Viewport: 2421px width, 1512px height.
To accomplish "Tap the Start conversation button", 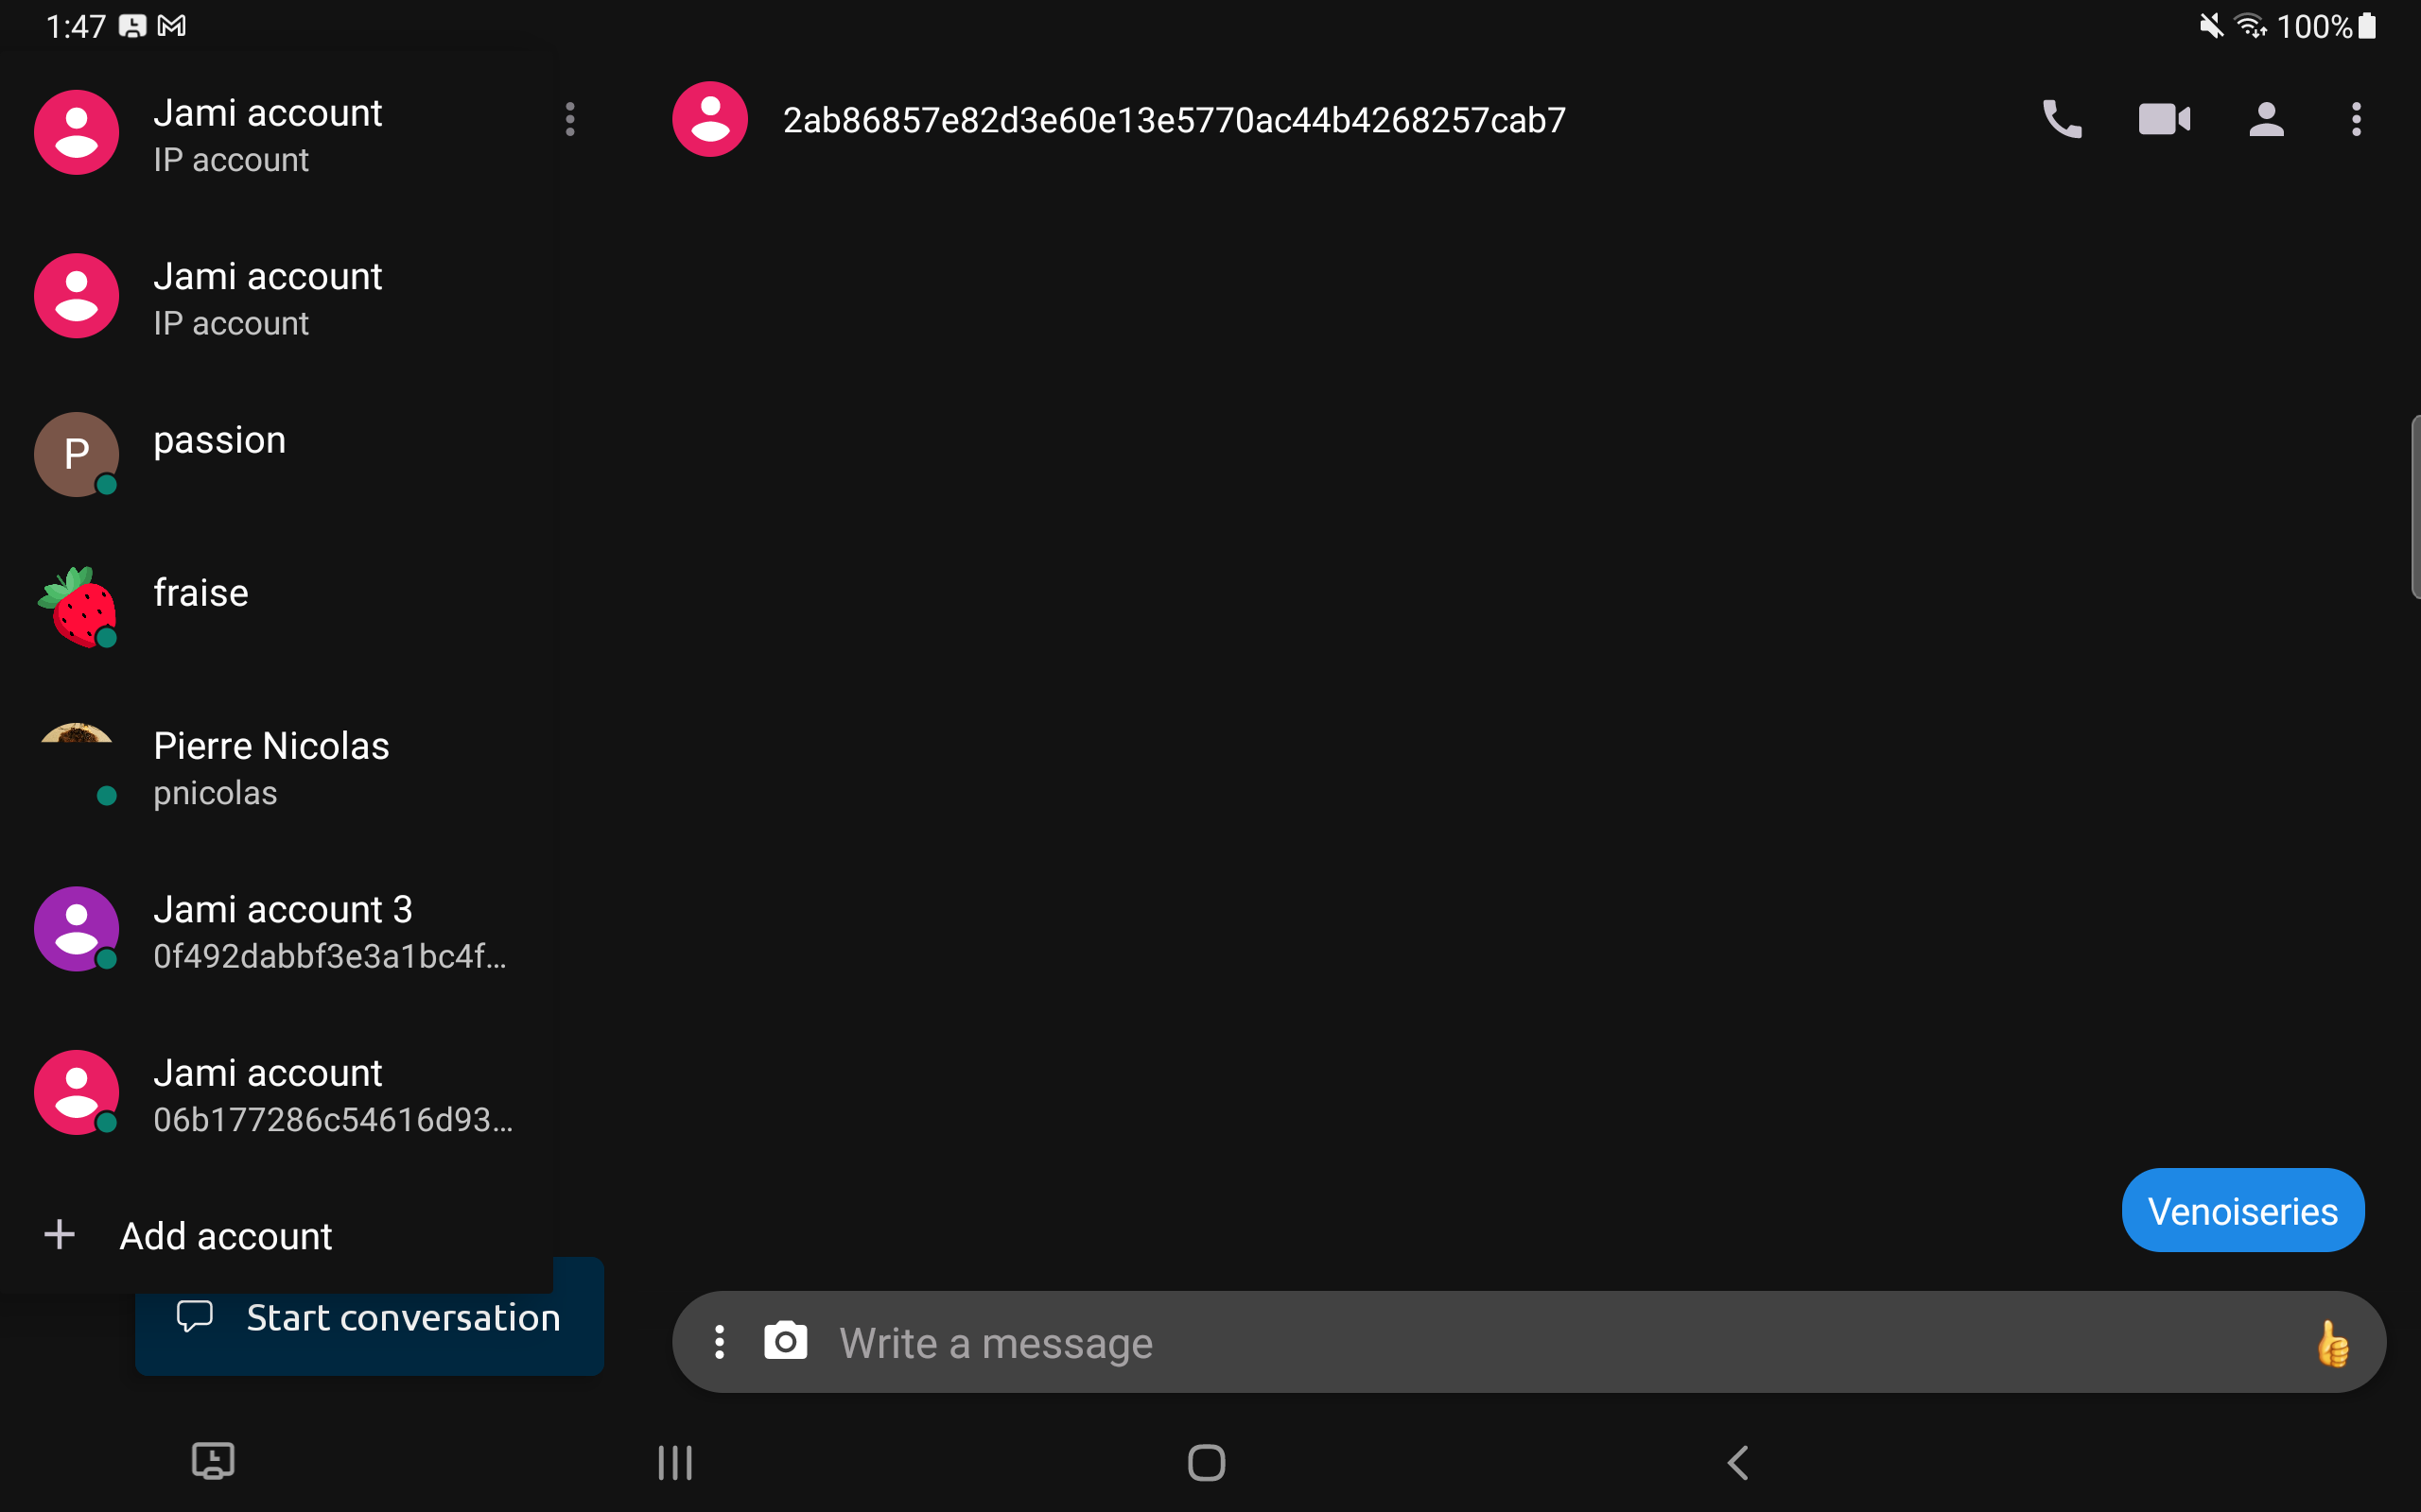I will (x=369, y=1318).
